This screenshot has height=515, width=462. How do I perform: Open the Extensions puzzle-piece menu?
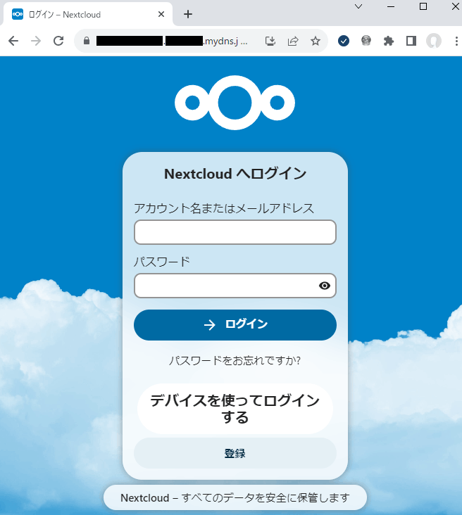coord(389,41)
